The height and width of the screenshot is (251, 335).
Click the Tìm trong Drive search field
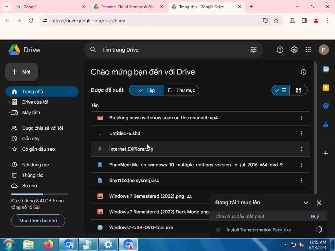pyautogui.click(x=173, y=50)
